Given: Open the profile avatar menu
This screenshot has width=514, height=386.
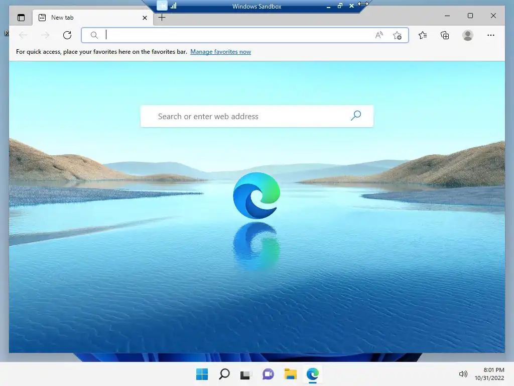Looking at the screenshot, I should tap(468, 35).
